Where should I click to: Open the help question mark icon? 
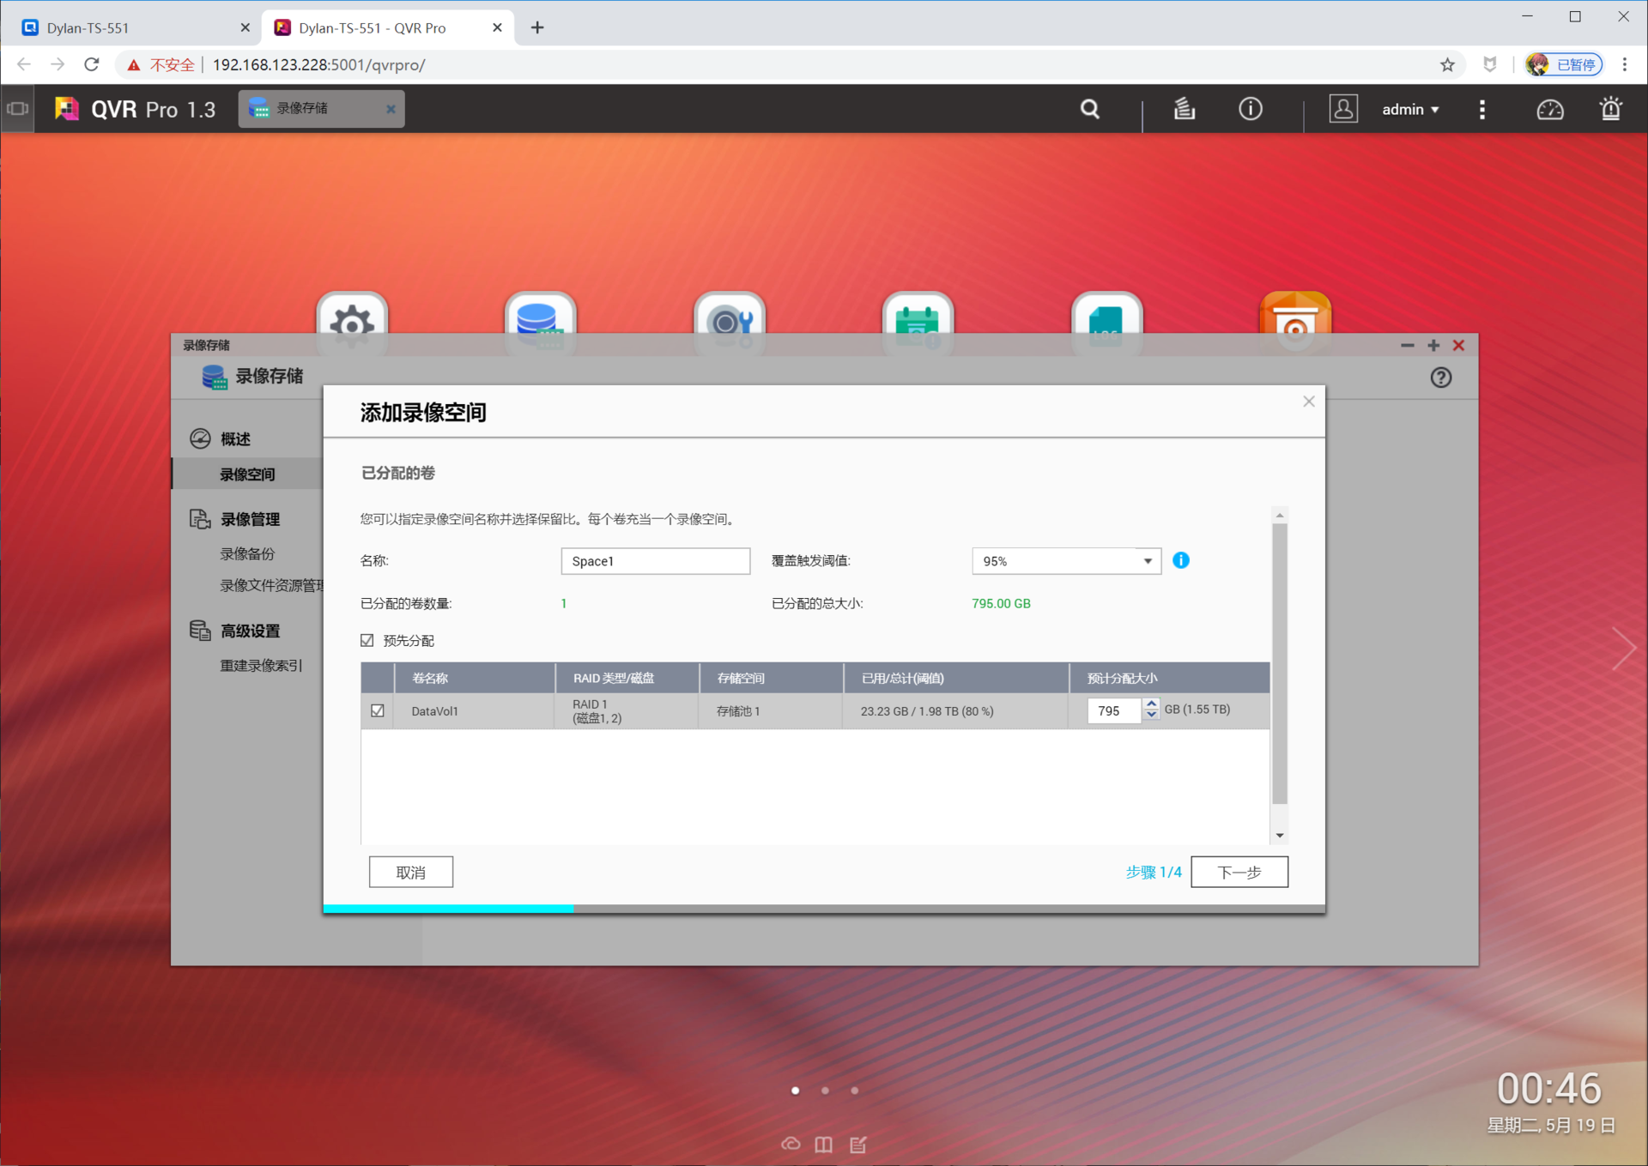(x=1440, y=378)
